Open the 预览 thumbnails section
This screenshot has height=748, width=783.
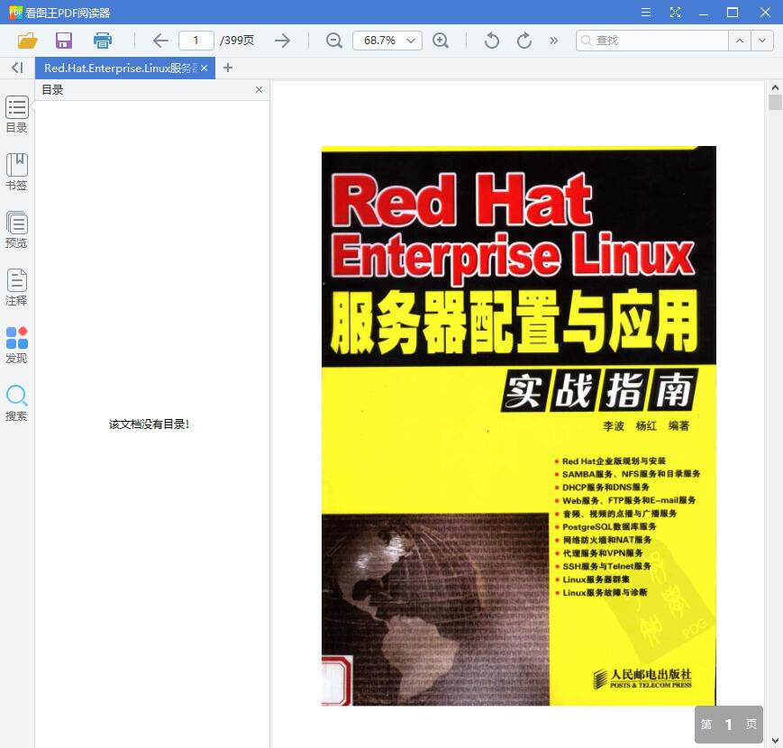[16, 230]
